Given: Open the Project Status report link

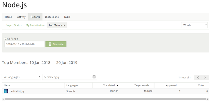Looking at the screenshot, I should tap(14, 25).
